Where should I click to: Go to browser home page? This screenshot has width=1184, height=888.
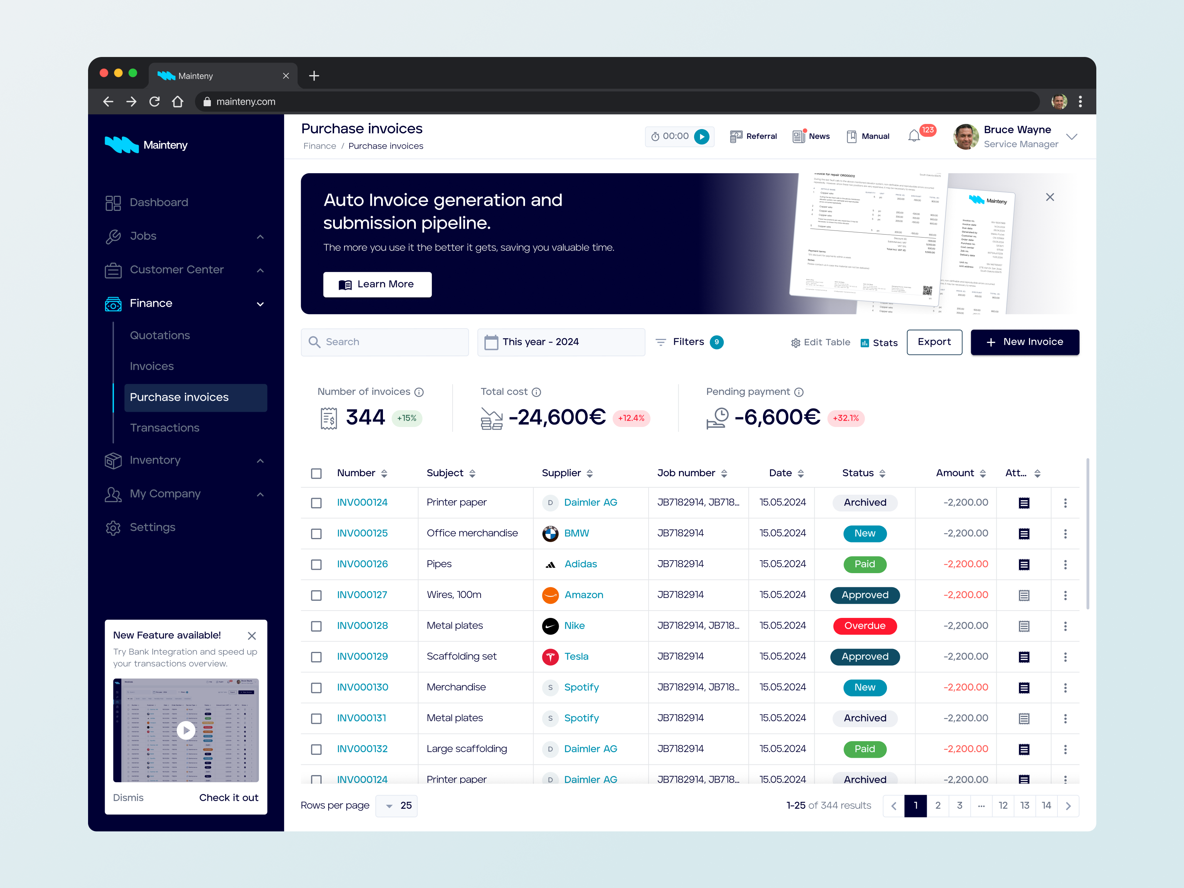178,102
